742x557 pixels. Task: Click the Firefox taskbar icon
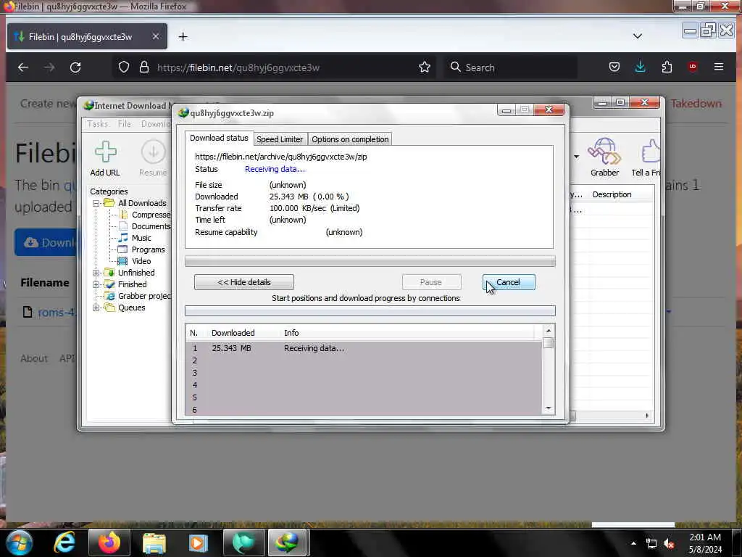point(109,542)
